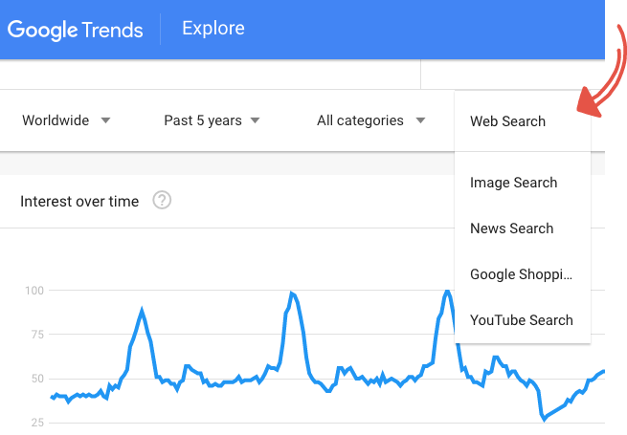Expand the Worldwide region dropdown

click(x=66, y=120)
